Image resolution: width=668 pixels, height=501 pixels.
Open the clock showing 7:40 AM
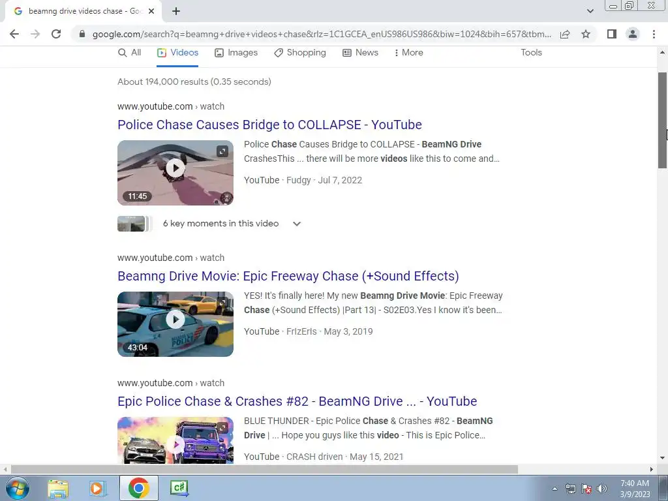pyautogui.click(x=635, y=489)
